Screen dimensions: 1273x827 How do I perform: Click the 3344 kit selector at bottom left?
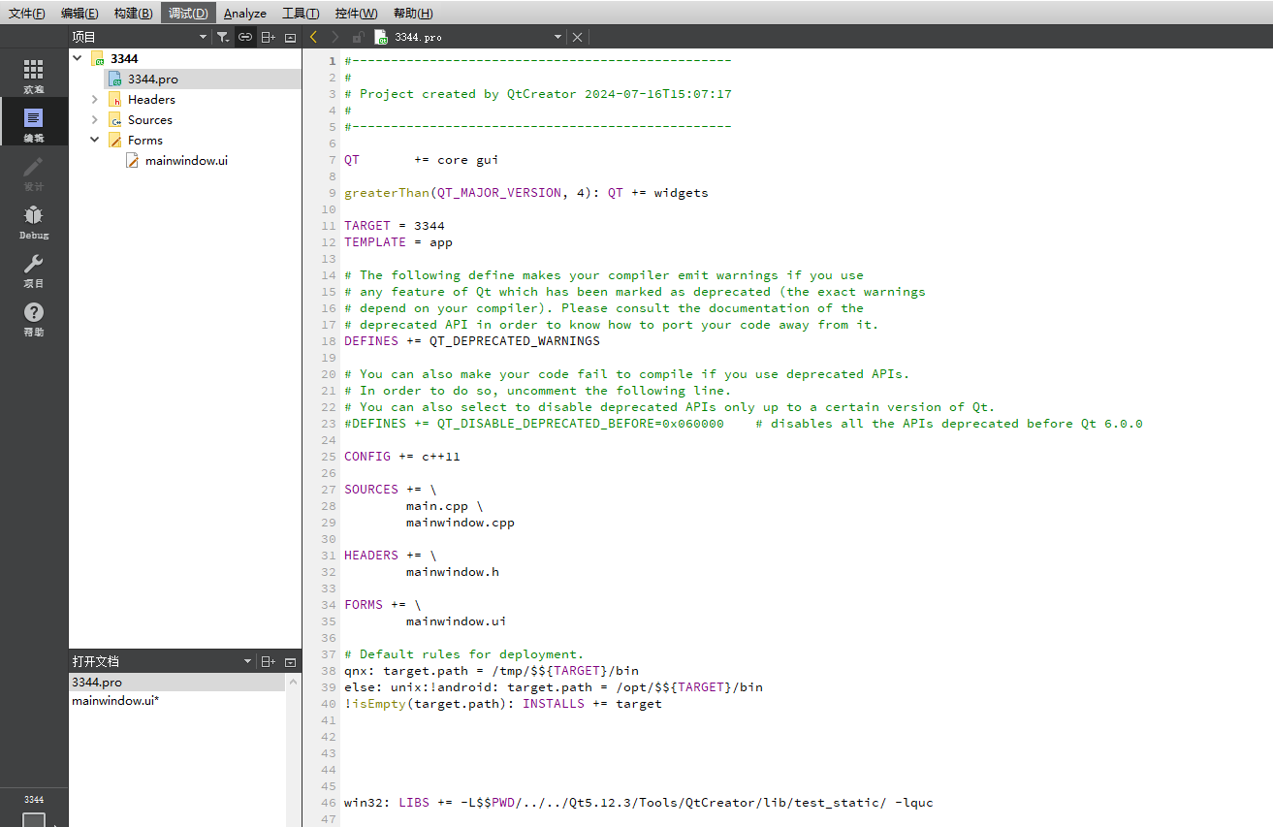tap(34, 811)
